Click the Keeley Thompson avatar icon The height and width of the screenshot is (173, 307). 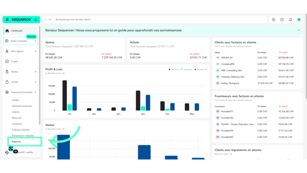[217, 83]
